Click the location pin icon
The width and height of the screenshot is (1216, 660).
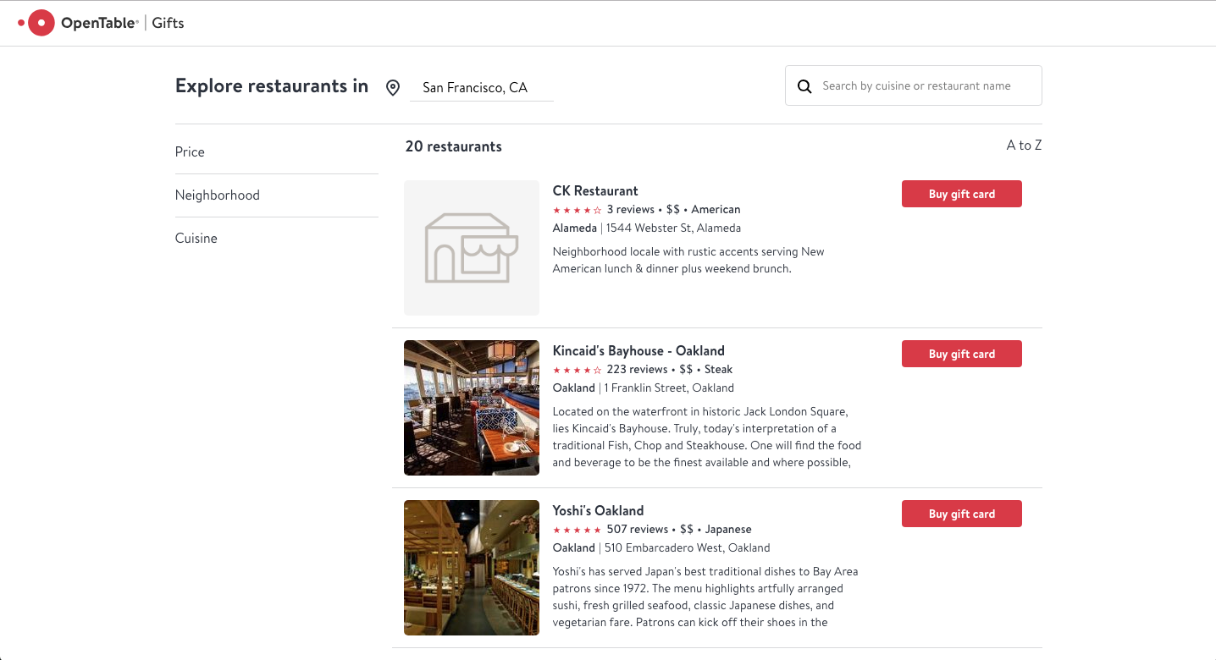tap(393, 88)
